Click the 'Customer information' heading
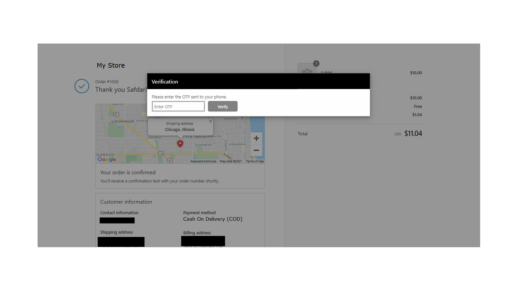 tap(126, 202)
